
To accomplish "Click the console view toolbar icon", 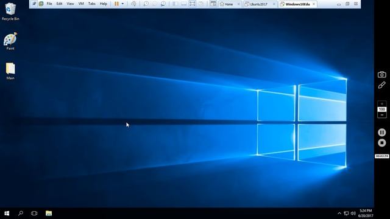I will 213,4.
